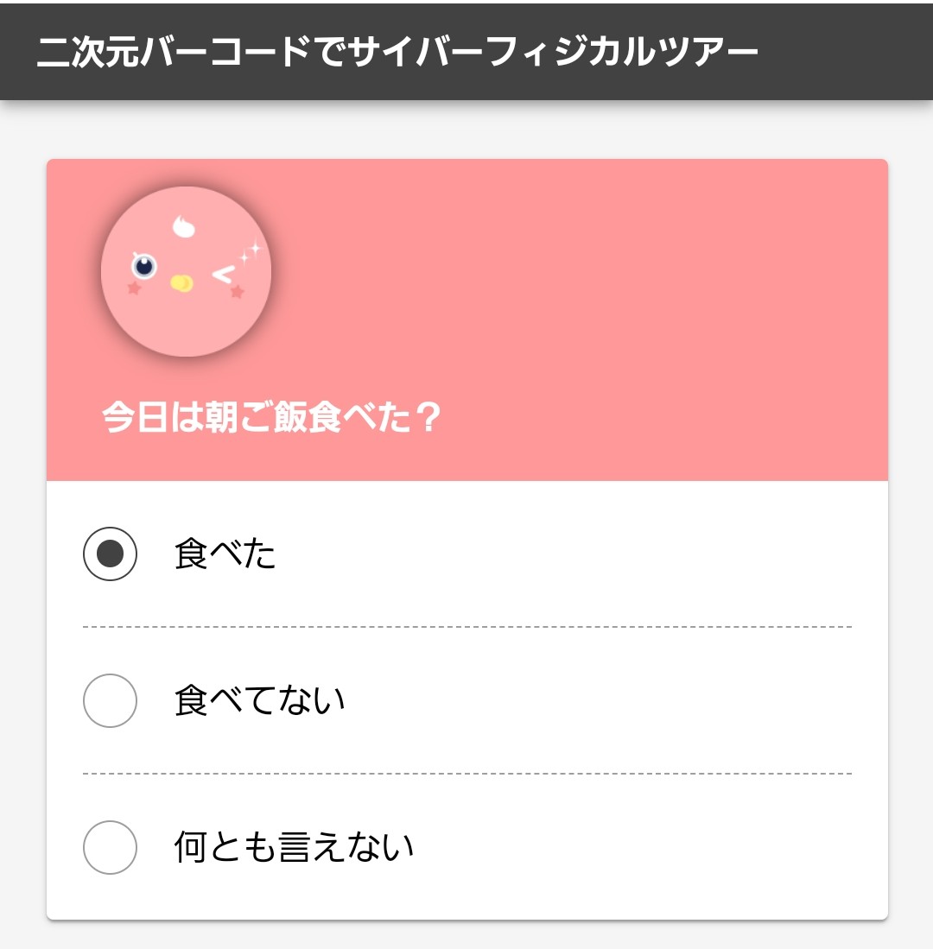Click the pink bird avatar circle
933x949 pixels.
[186, 272]
